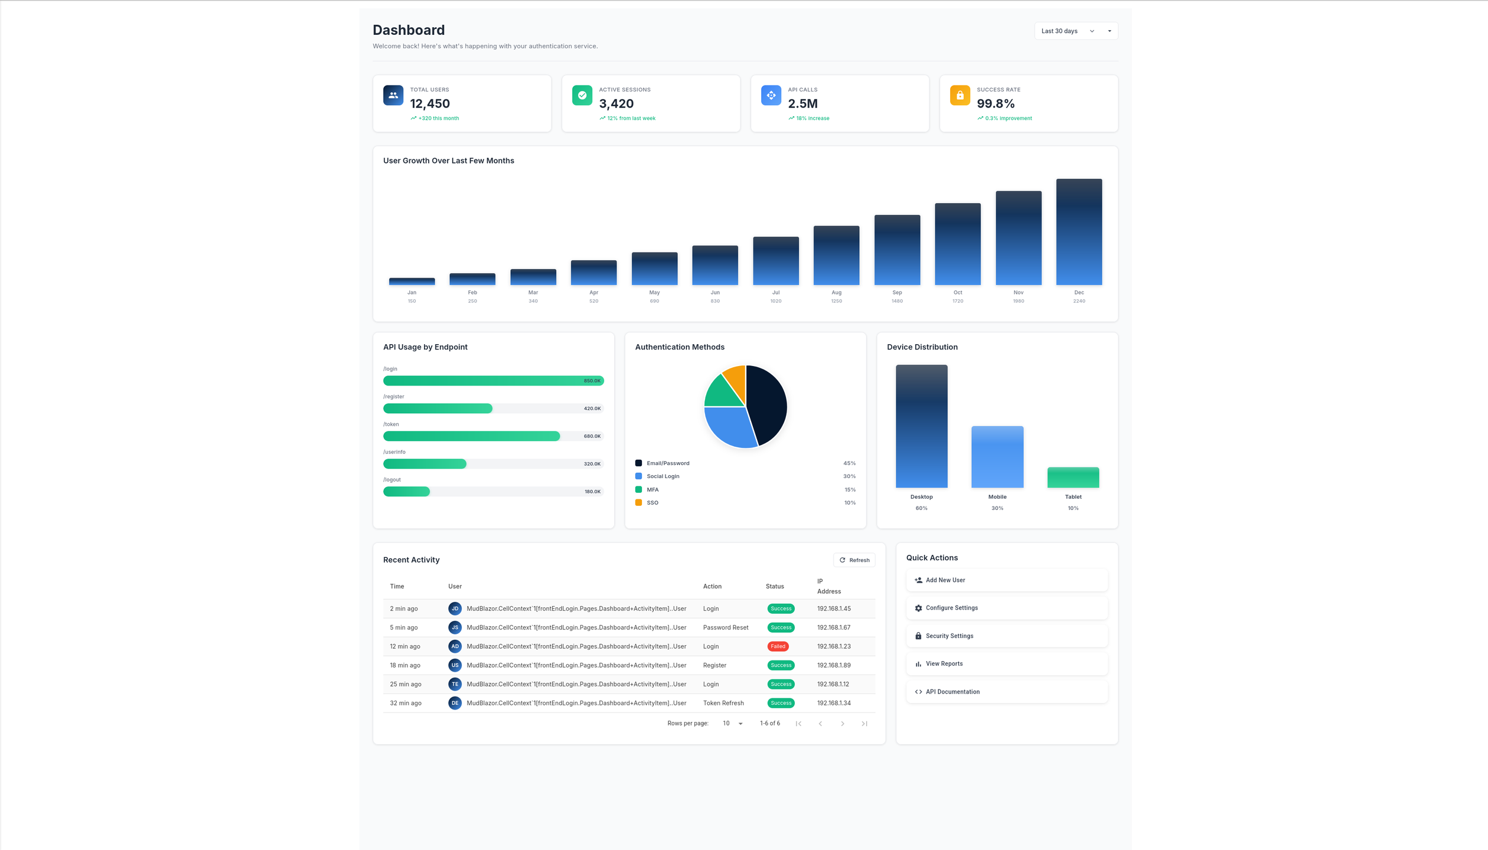The width and height of the screenshot is (1488, 850).
Task: Open the Rows per page selector
Action: tap(732, 722)
